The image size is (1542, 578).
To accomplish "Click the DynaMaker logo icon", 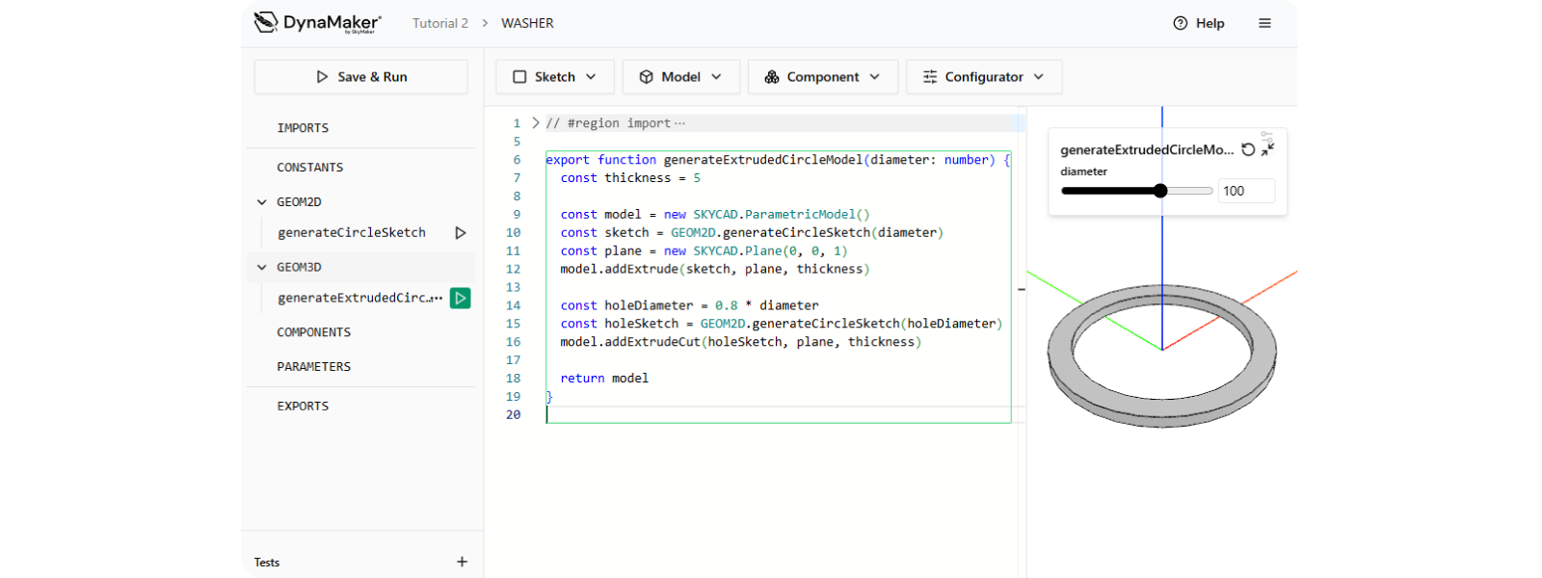I will click(266, 22).
